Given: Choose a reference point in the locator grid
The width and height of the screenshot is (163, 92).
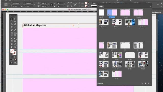Looking at the screenshot, I should coord(6,5).
